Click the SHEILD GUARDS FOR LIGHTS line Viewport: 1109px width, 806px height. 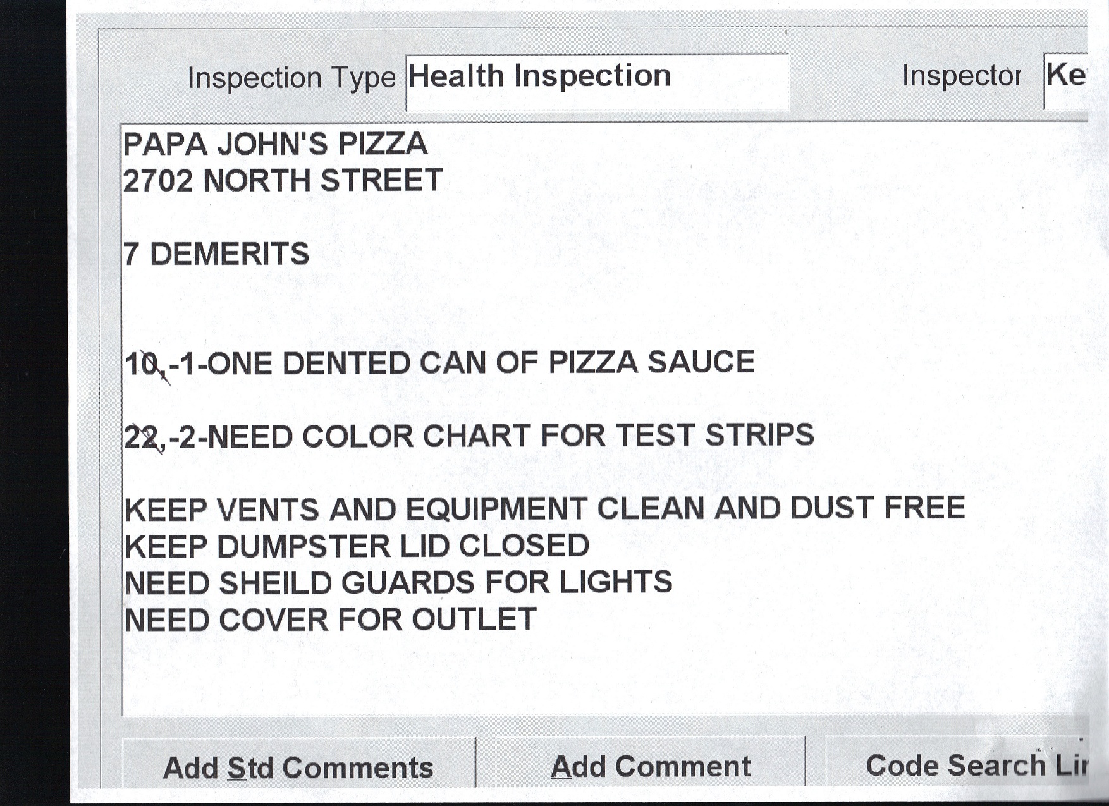[x=398, y=583]
